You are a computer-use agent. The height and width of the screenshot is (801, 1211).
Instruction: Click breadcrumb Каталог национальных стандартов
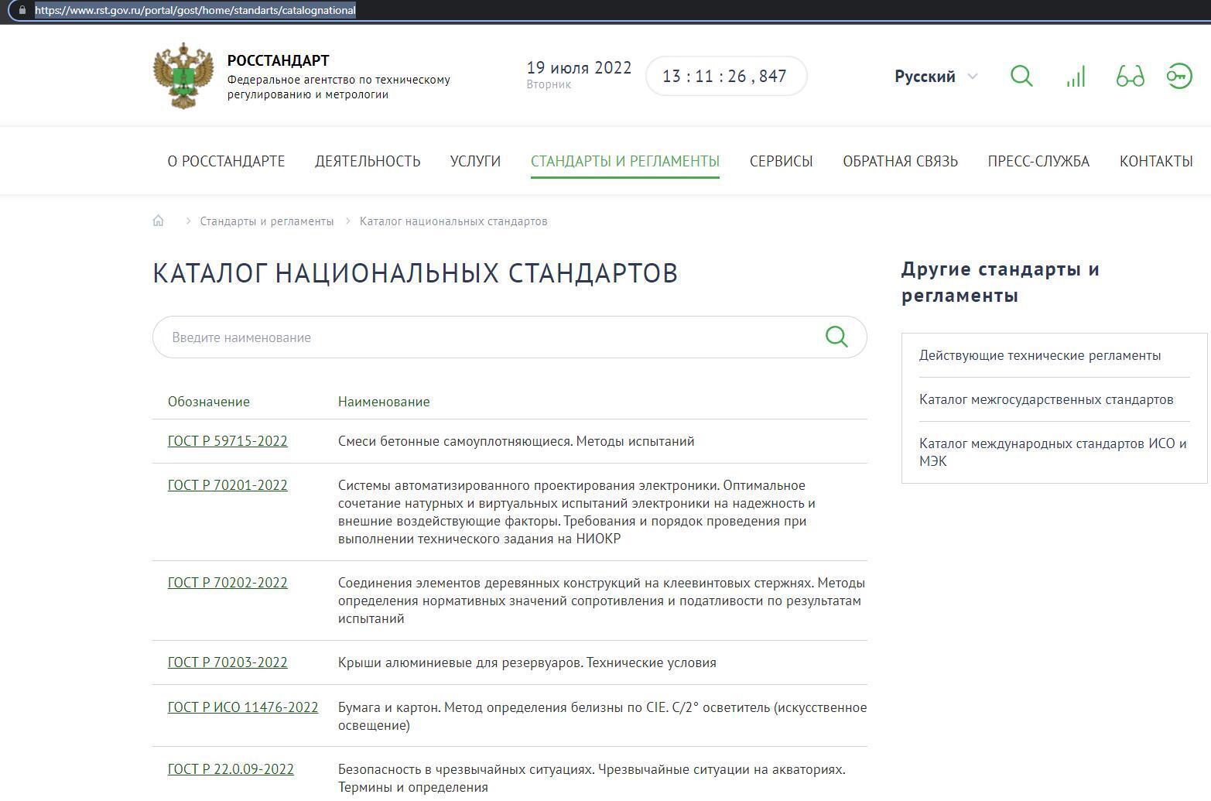tap(453, 221)
